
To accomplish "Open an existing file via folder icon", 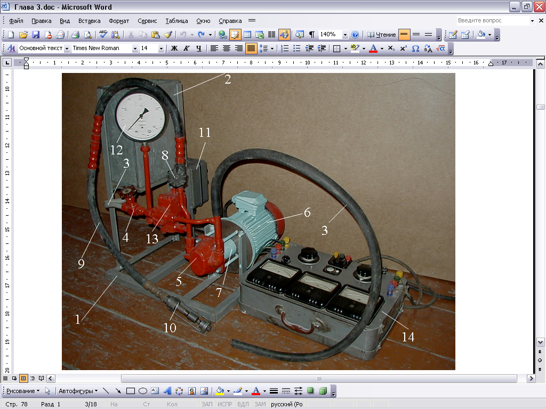I will tap(23, 35).
